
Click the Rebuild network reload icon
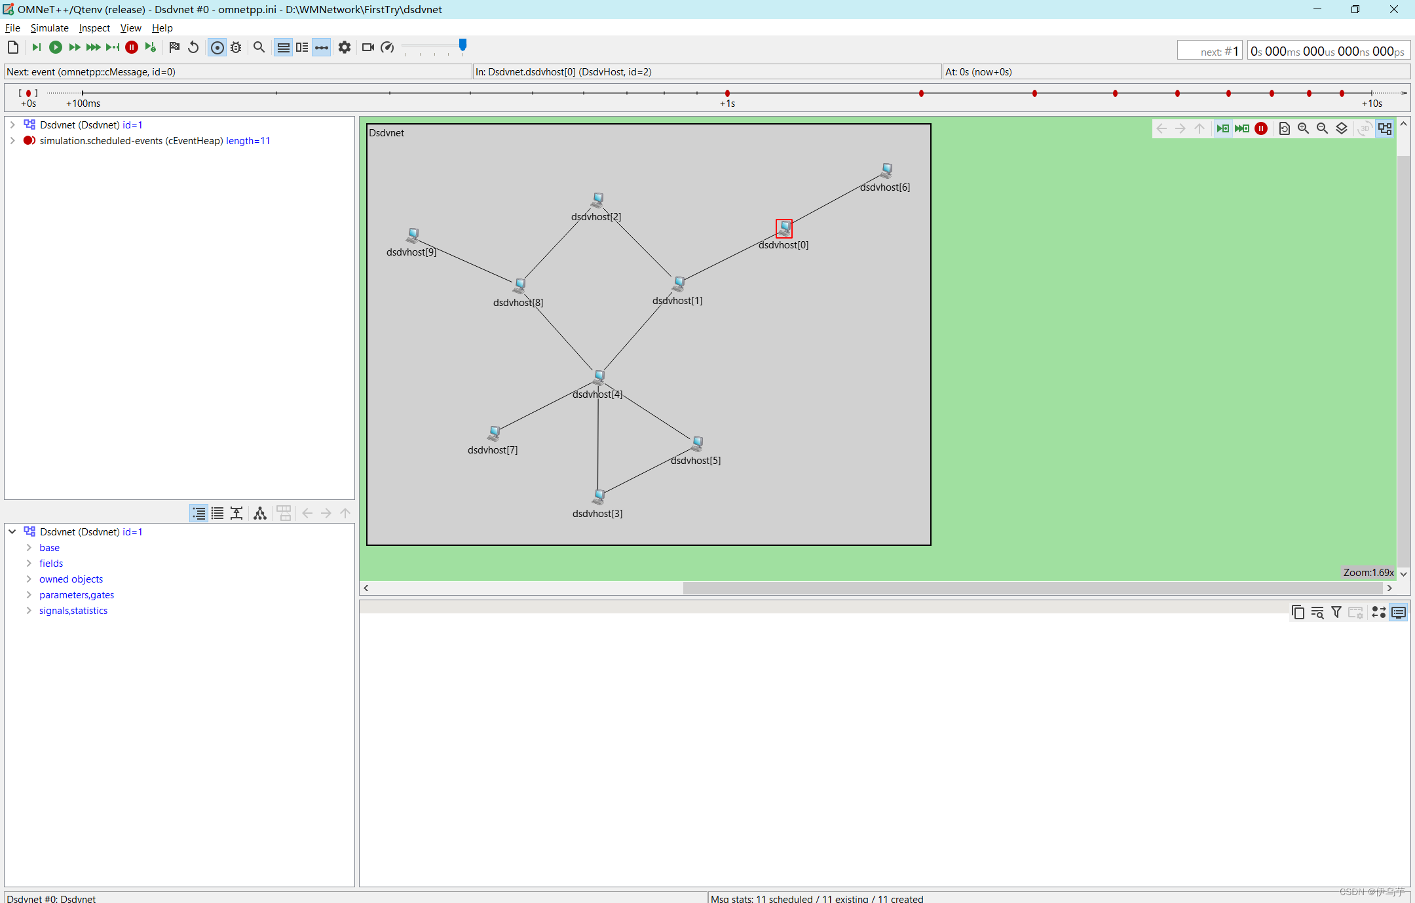(193, 47)
